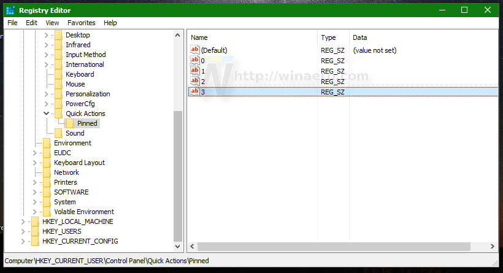Image resolution: width=503 pixels, height=273 pixels.
Task: Open the Favorites menu
Action: point(81,23)
